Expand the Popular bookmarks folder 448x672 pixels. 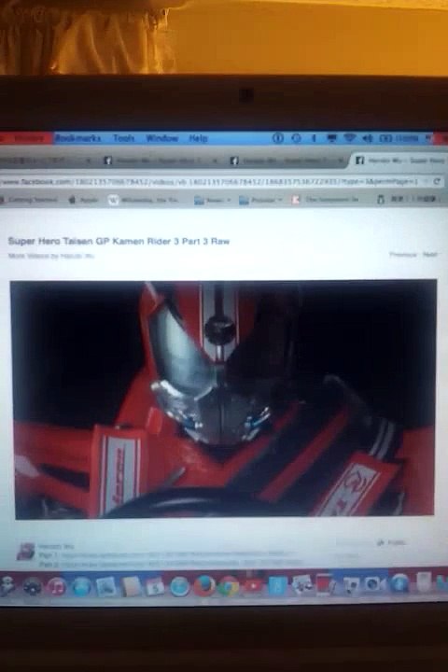click(260, 200)
